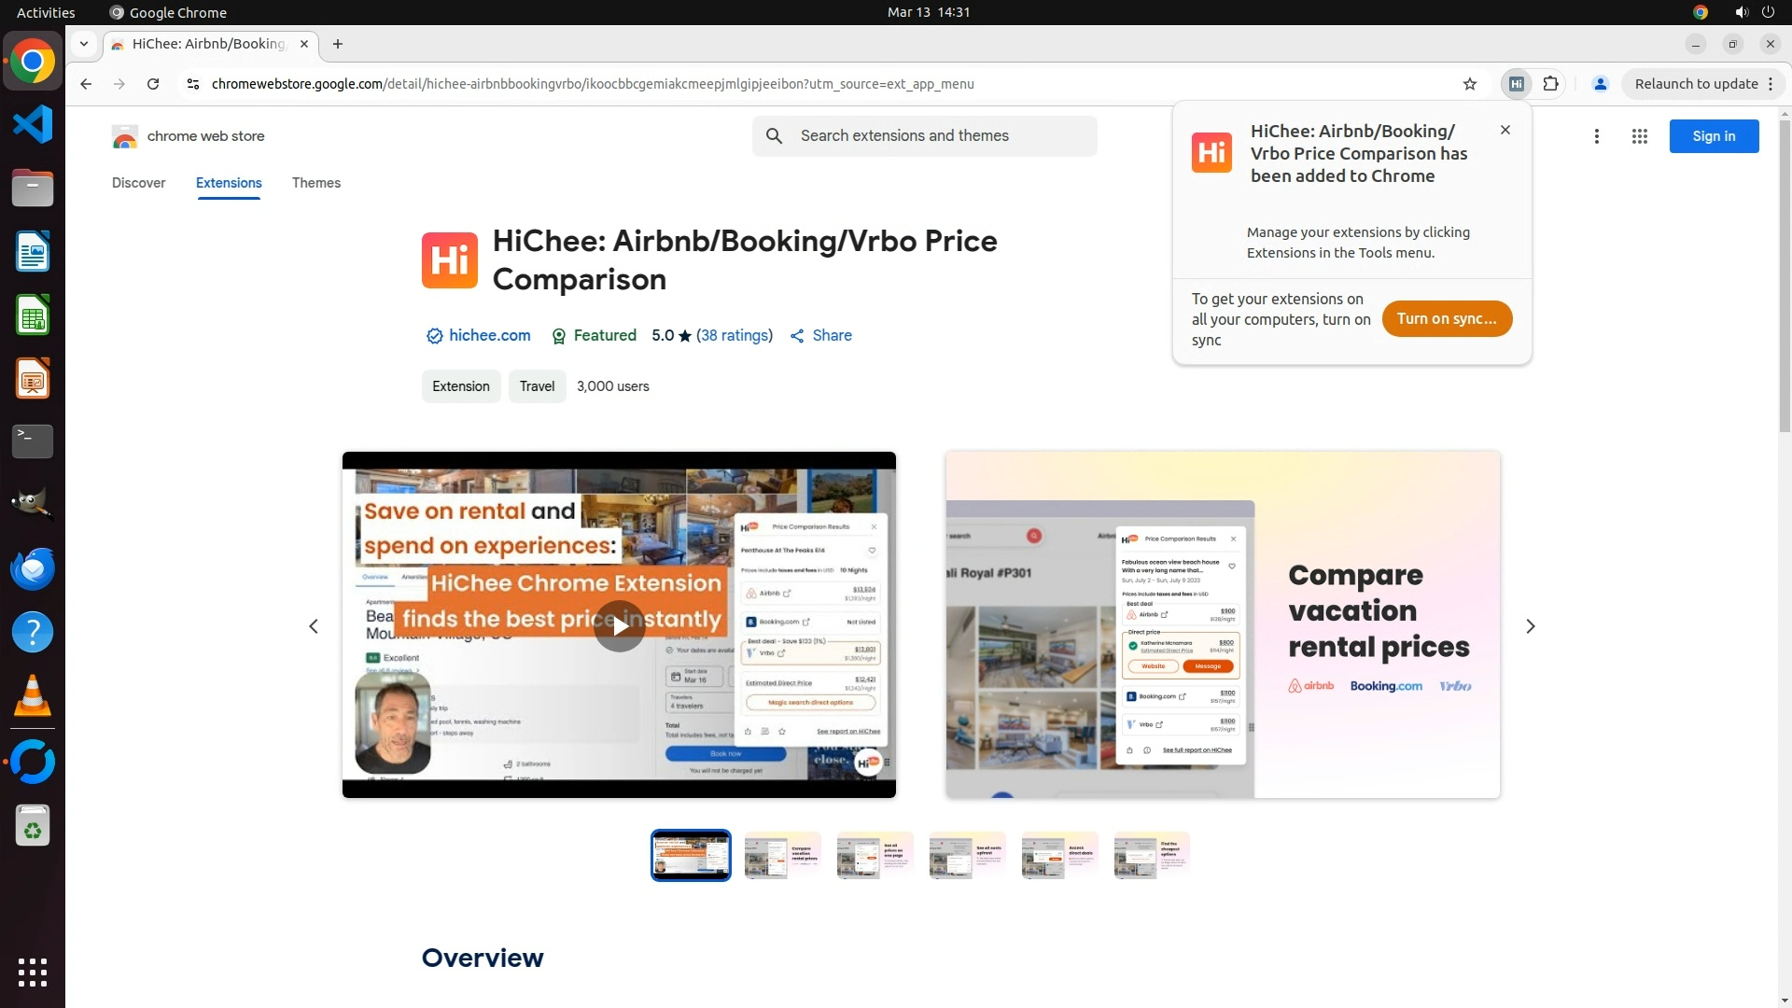Go to next screenshot with right arrow
The width and height of the screenshot is (1792, 1008).
pos(1530,626)
